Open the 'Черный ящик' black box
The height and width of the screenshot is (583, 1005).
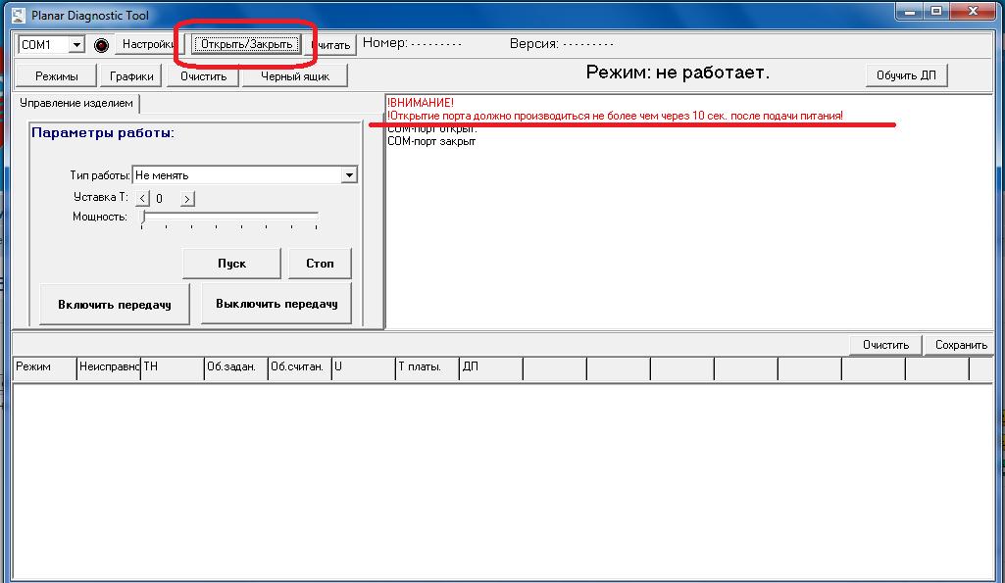[295, 75]
